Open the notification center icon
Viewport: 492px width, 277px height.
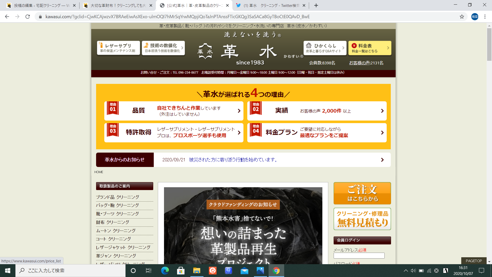481,271
